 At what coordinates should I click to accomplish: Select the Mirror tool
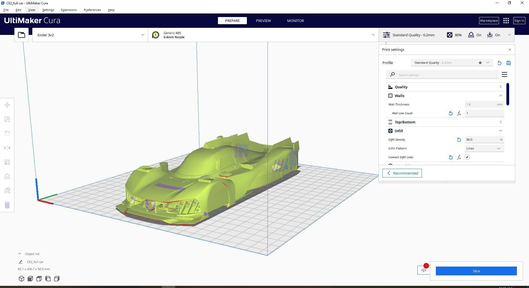(7, 148)
